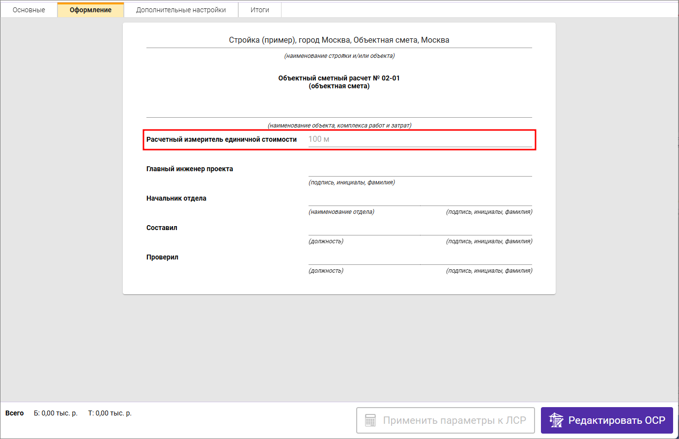The width and height of the screenshot is (679, 439).
Task: Select the Оформление tab
Action: tap(90, 10)
